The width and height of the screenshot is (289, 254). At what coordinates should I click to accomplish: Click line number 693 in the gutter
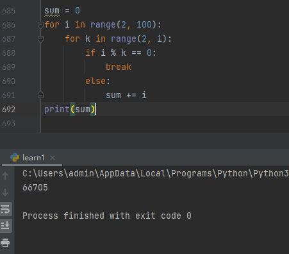click(9, 124)
